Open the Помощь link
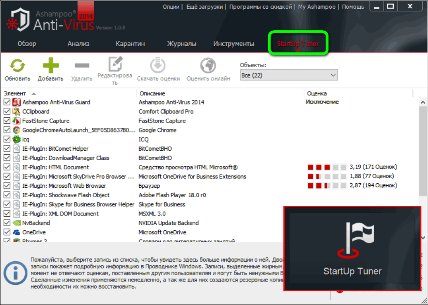Image resolution: width=428 pixels, height=305 pixels. [x=353, y=7]
